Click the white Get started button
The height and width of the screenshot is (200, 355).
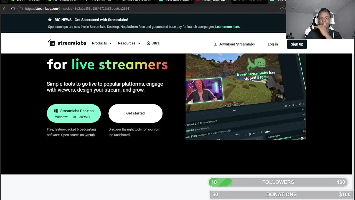pyautogui.click(x=135, y=113)
